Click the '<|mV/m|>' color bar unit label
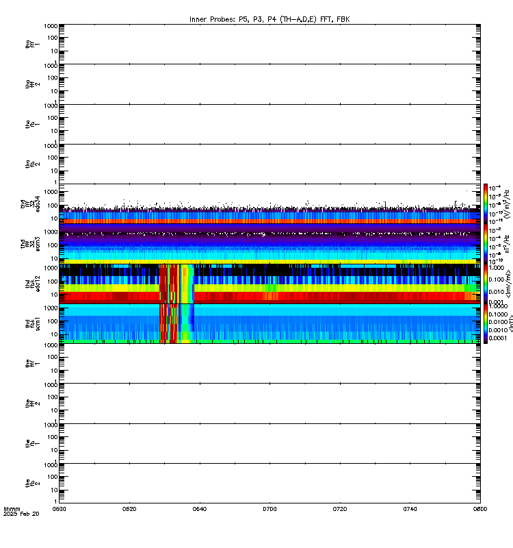Image resolution: width=513 pixels, height=548 pixels. click(508, 284)
